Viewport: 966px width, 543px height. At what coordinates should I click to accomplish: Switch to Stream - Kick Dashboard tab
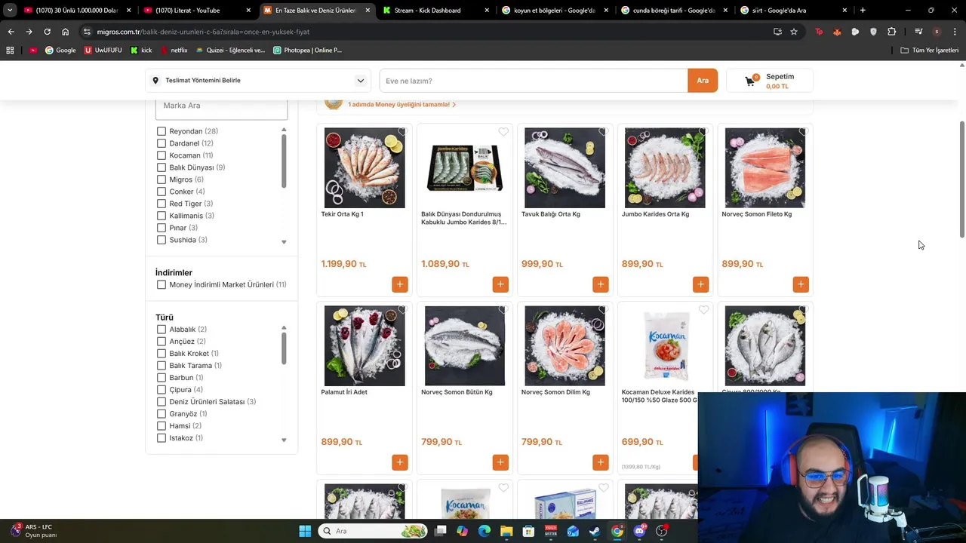click(436, 11)
